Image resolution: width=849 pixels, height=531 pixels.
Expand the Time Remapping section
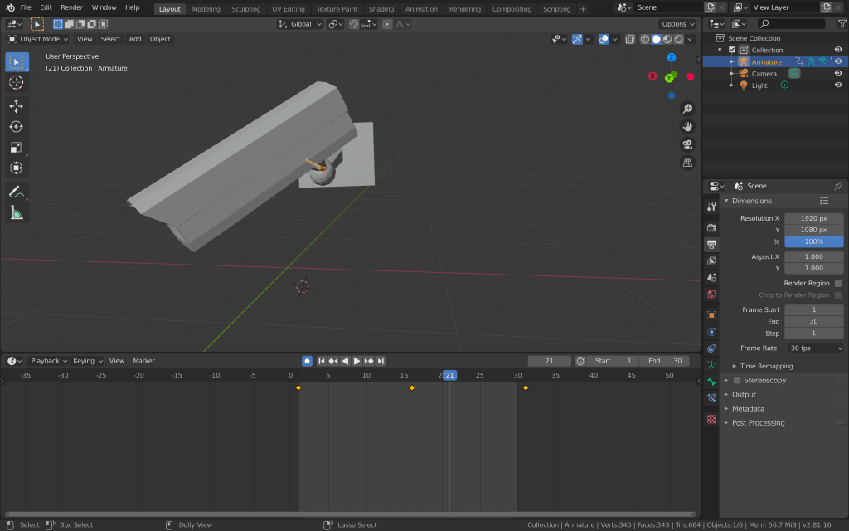pos(766,366)
